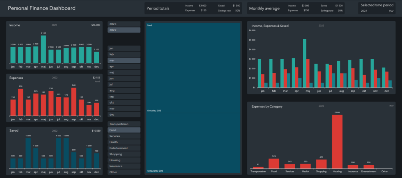The image size is (402, 178).
Task: Click the Food label in treemap header
Action: 149,25
